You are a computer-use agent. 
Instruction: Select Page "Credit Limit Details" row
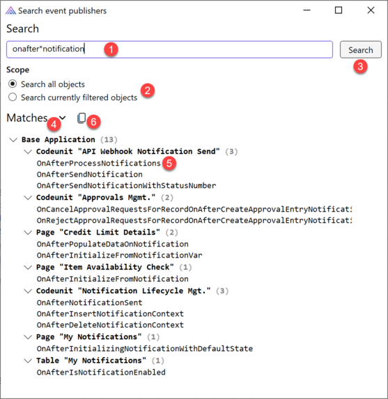pos(107,233)
